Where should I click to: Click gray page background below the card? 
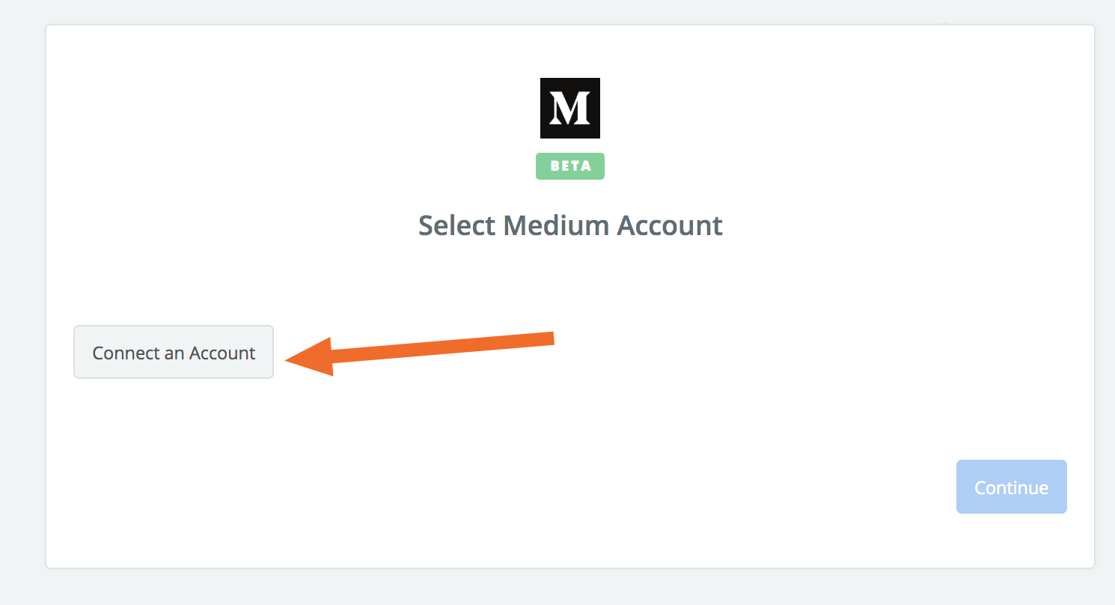point(570,587)
